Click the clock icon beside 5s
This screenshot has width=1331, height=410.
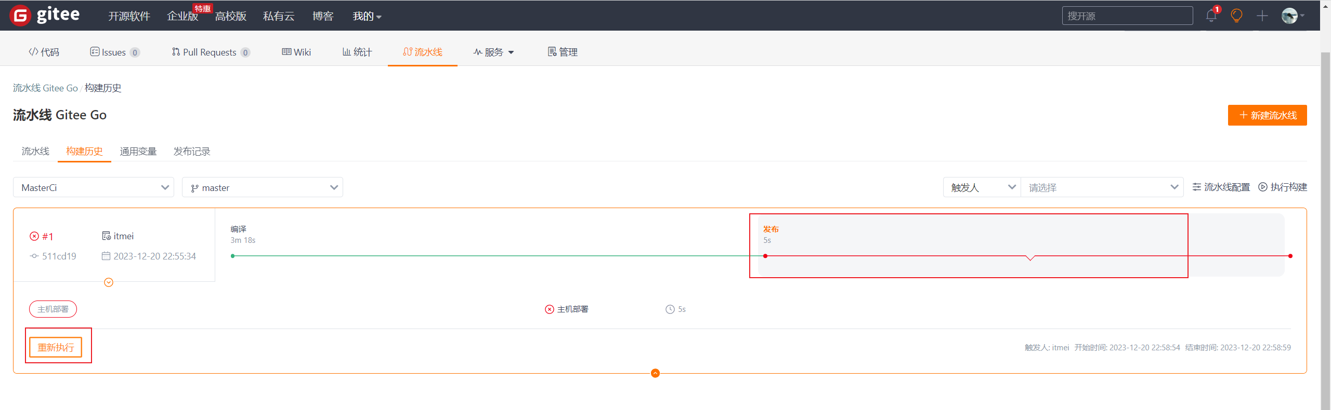(670, 309)
